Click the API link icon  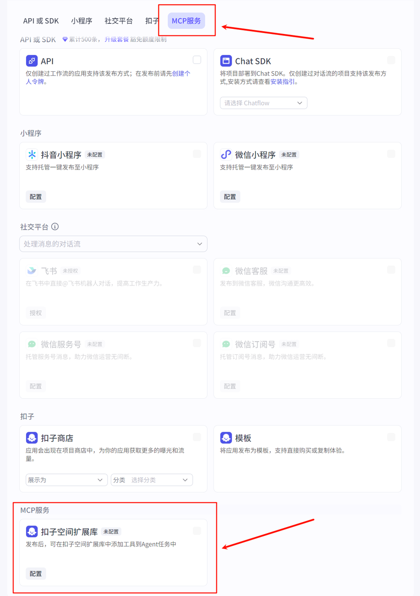(x=32, y=61)
